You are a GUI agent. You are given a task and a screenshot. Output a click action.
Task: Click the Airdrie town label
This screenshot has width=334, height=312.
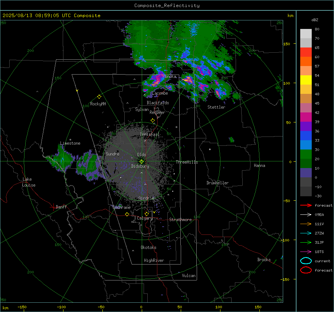click(x=146, y=198)
